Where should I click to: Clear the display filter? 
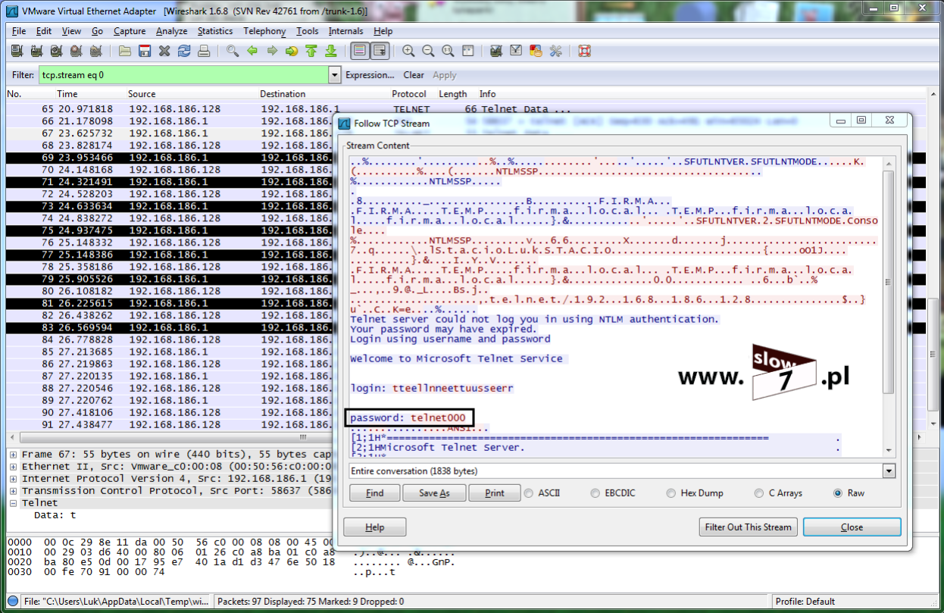[x=414, y=75]
